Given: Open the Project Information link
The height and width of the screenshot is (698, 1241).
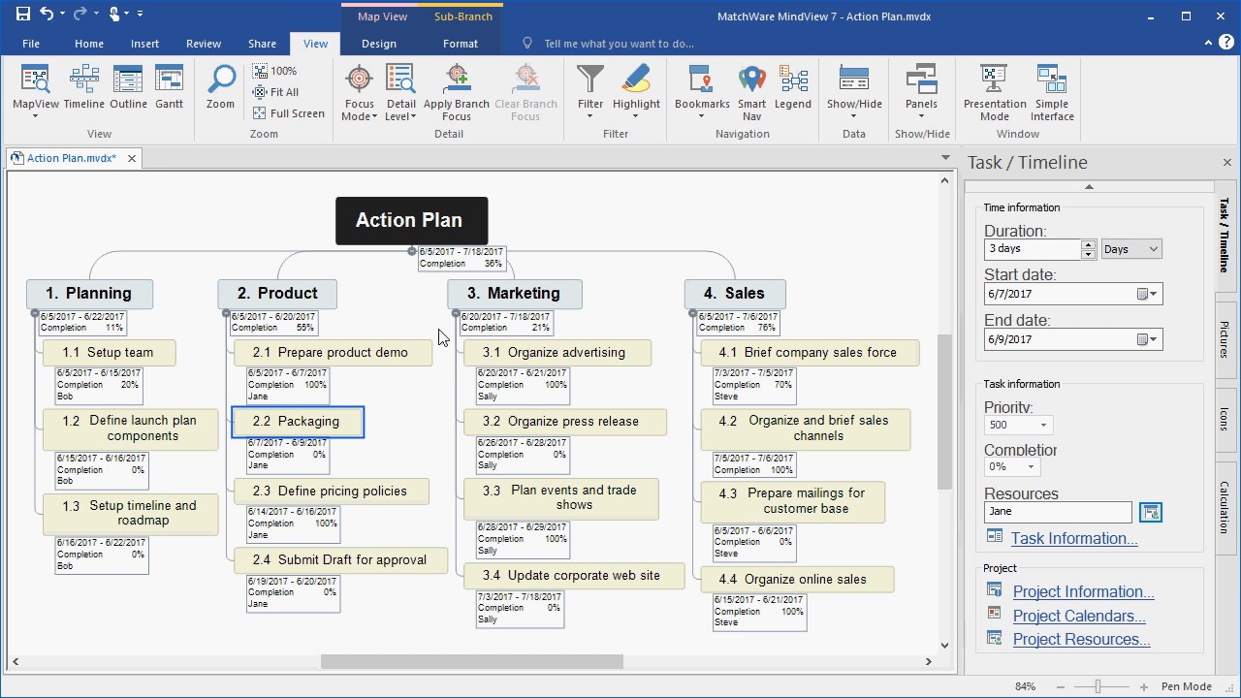Looking at the screenshot, I should pyautogui.click(x=1084, y=591).
